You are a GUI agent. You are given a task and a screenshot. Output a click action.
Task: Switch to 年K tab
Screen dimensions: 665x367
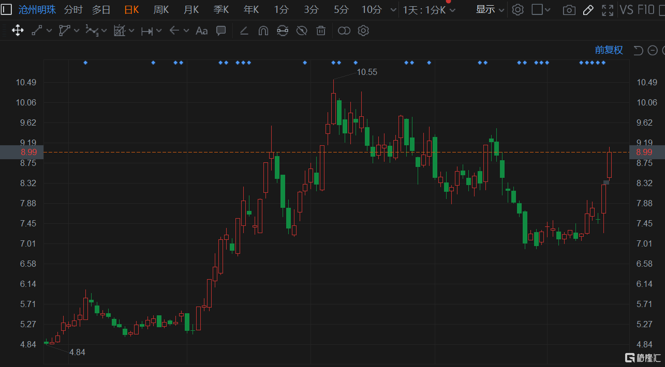(252, 9)
